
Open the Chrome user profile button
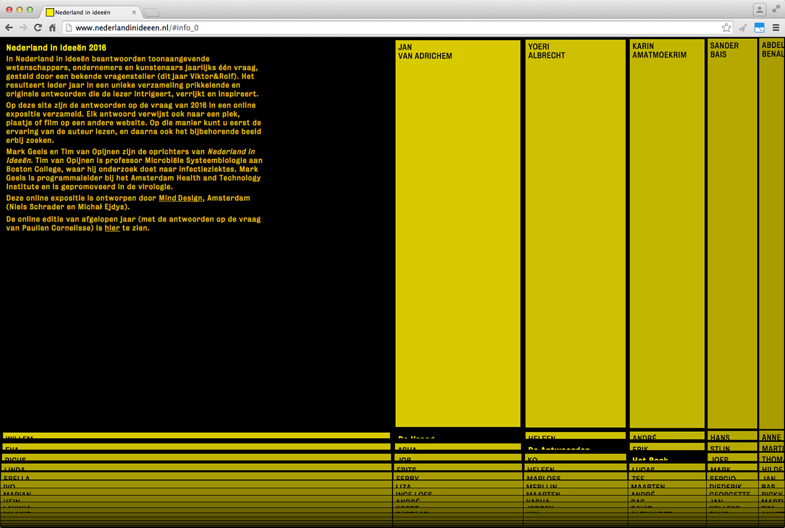click(x=759, y=10)
